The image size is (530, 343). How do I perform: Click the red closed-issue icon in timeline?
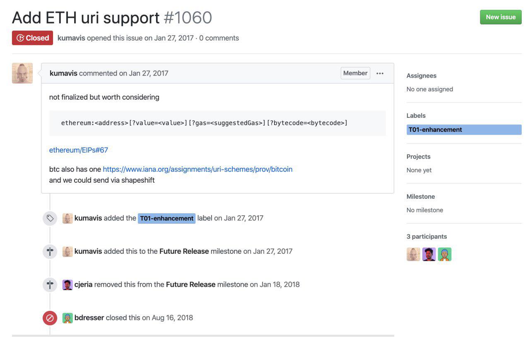[50, 317]
